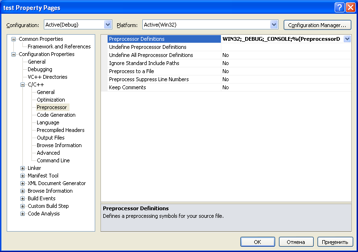
Task: Expand the Build Events node
Action: point(22,198)
